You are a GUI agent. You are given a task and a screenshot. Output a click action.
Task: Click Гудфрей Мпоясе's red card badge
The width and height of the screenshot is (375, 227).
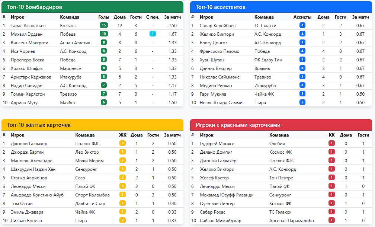pos(332,143)
